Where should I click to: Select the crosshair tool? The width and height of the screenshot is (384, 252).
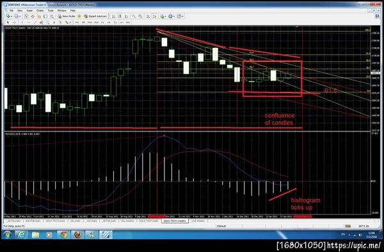15,22
